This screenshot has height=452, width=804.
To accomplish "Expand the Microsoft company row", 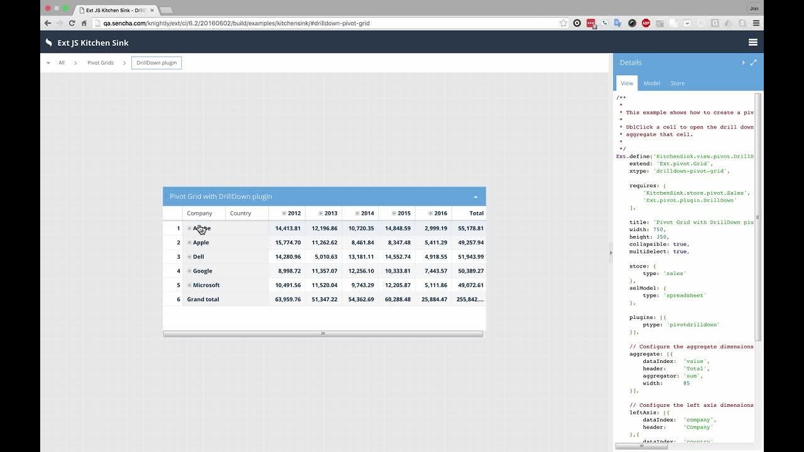I will (x=189, y=285).
